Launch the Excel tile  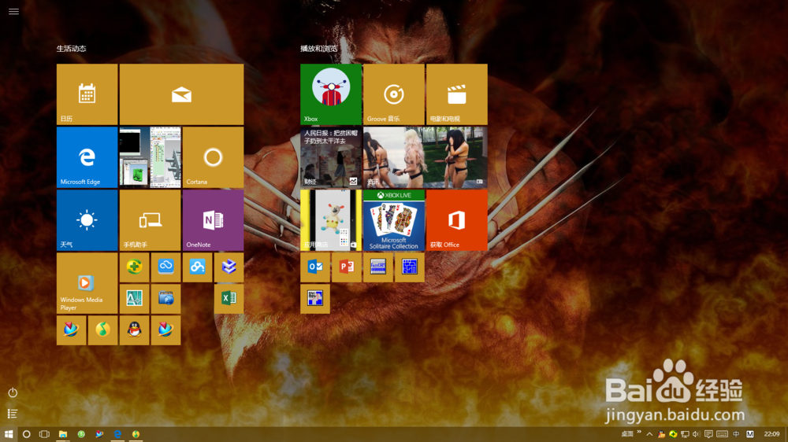tap(229, 299)
